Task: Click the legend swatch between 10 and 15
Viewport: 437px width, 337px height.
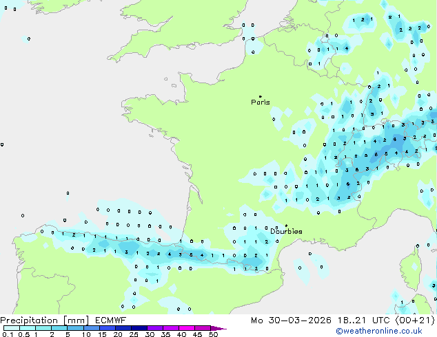Action: point(91,328)
